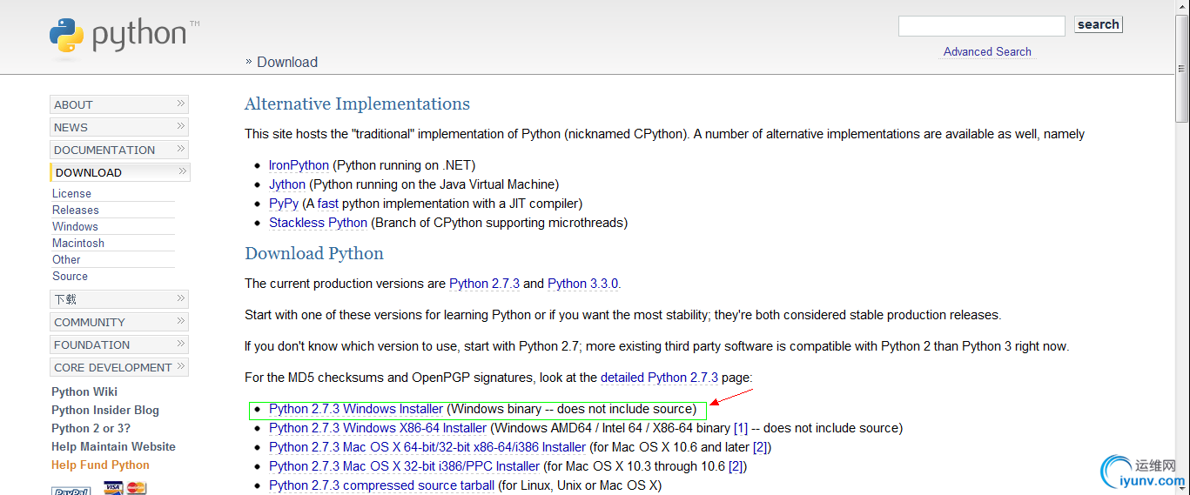The height and width of the screenshot is (495, 1190).
Task: Open Help Maintain Website link
Action: click(113, 446)
